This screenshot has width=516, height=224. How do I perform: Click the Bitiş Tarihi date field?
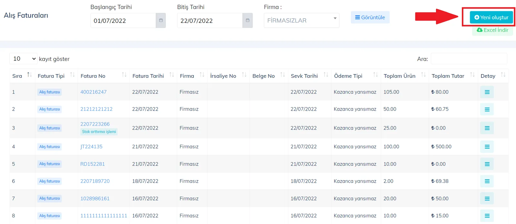(x=210, y=20)
